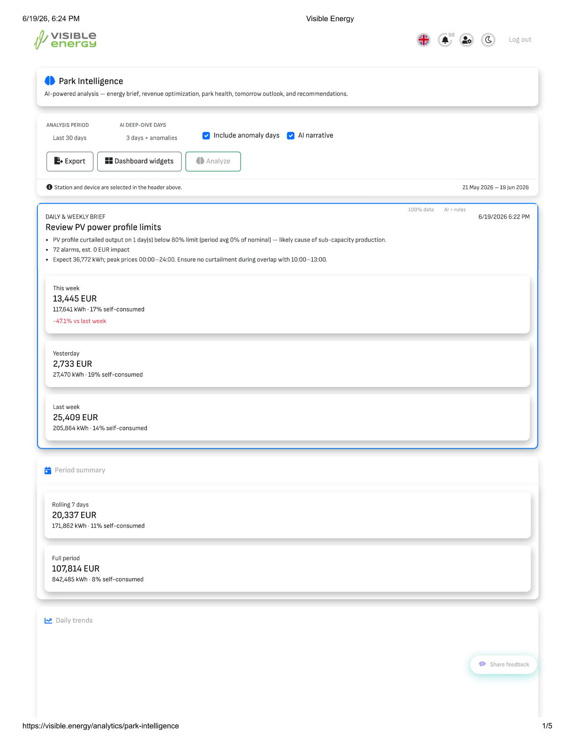Screen dimensions: 574x743
Task: Click the Period summary heading
Action: tap(80, 470)
